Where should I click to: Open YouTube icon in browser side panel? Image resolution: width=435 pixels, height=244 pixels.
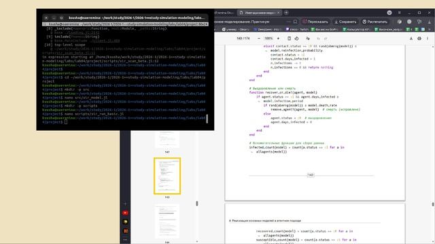coord(125,213)
